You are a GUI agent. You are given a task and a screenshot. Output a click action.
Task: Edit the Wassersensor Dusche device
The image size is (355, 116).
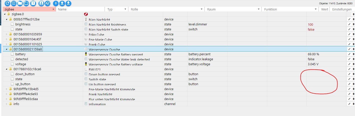click(349, 49)
